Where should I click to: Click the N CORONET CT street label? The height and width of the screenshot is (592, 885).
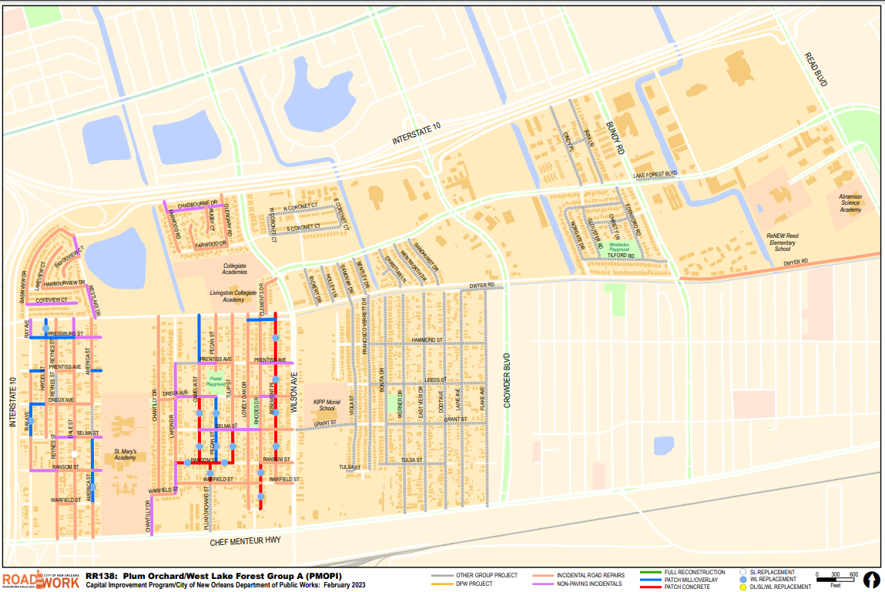(x=300, y=208)
